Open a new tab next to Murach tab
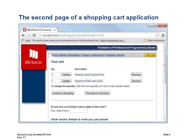This screenshot has height=140, width=186. [x=61, y=30]
